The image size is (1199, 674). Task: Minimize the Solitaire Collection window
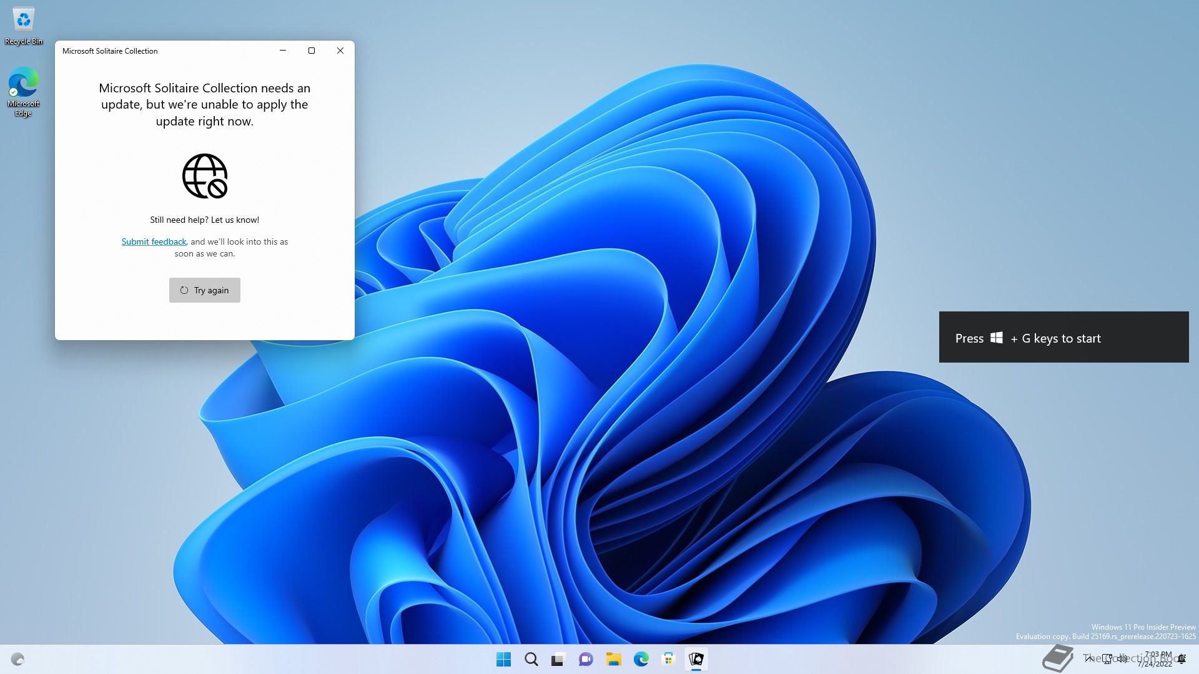point(283,51)
